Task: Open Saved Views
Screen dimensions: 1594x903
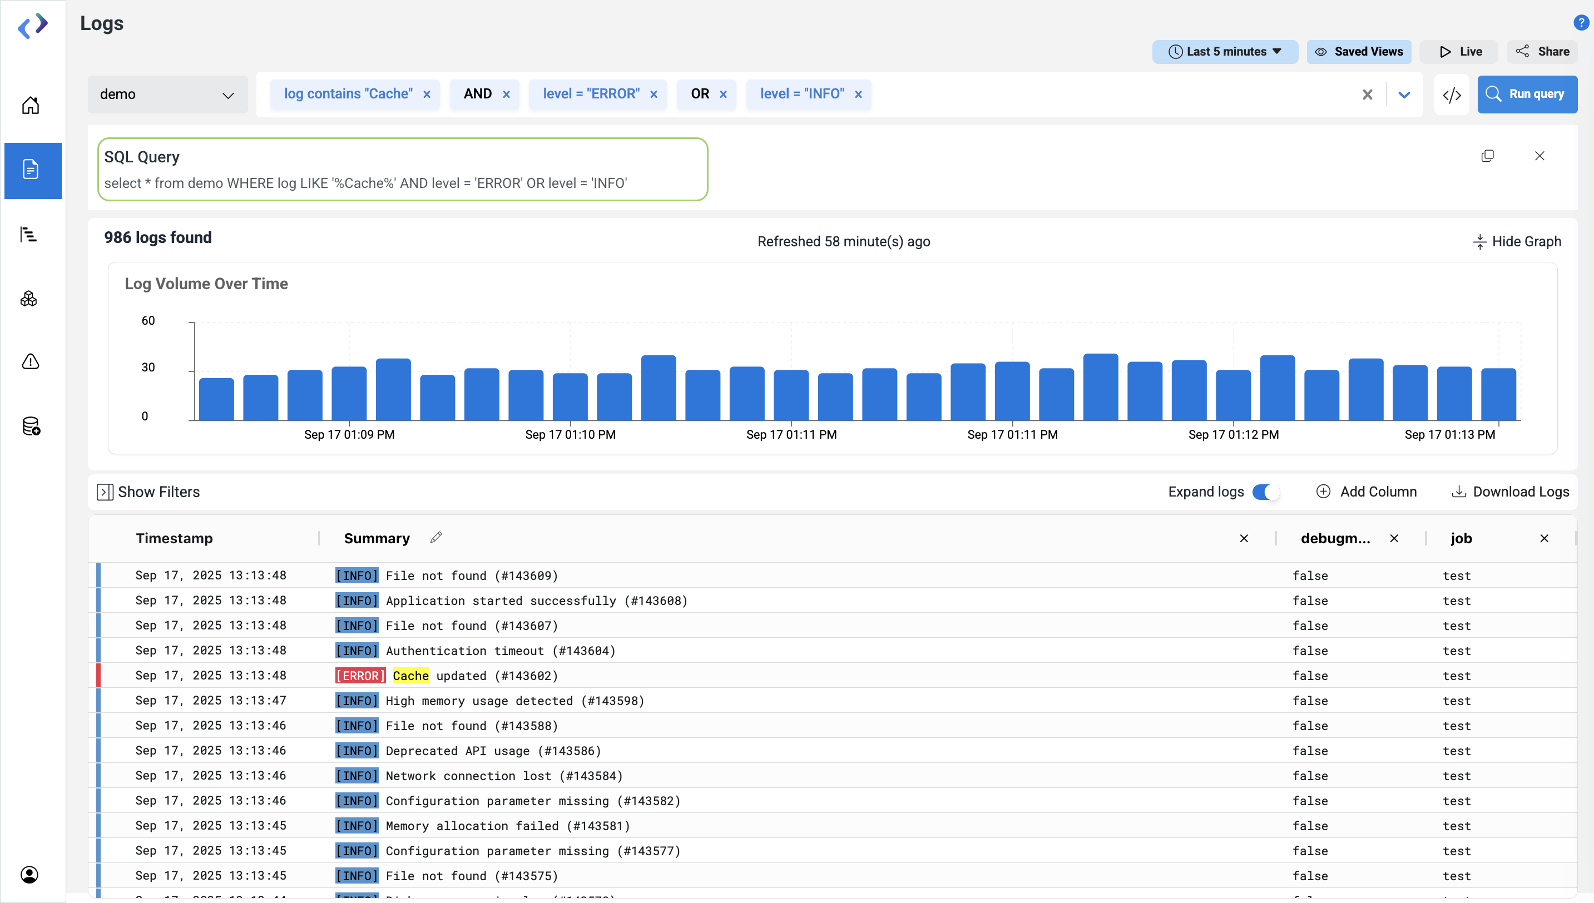Action: point(1359,52)
